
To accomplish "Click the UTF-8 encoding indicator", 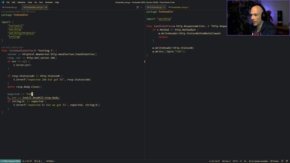I will [x=235, y=161].
